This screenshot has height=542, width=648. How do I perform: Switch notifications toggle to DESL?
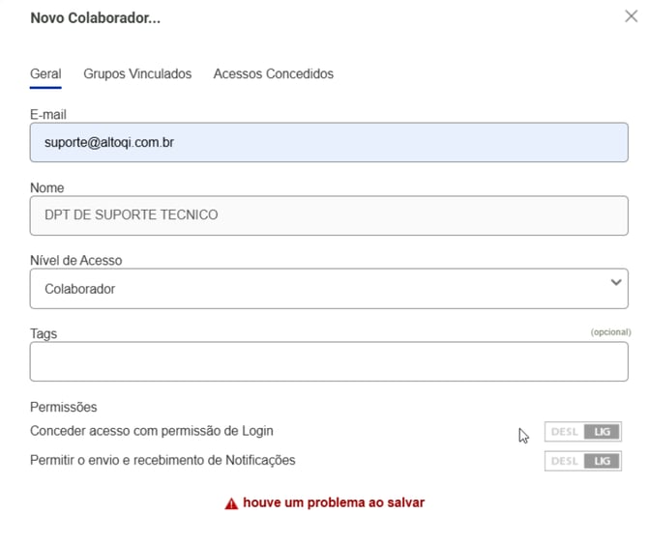[564, 462]
